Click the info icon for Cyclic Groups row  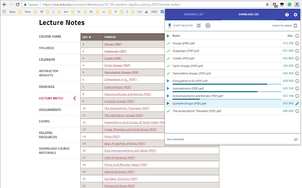[297, 66]
